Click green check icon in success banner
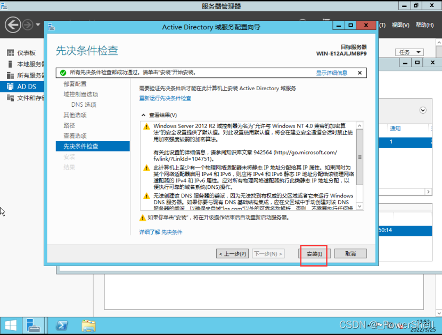This screenshot has width=442, height=335. tap(63, 73)
